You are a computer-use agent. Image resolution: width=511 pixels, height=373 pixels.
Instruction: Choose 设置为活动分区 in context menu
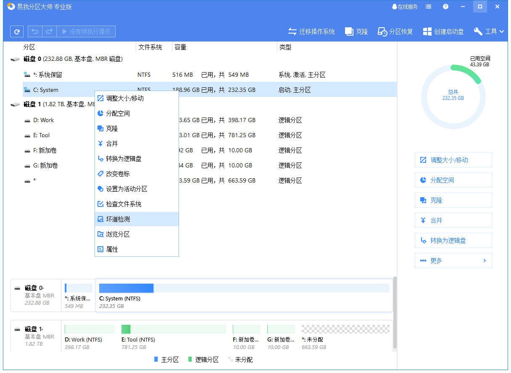point(137,189)
